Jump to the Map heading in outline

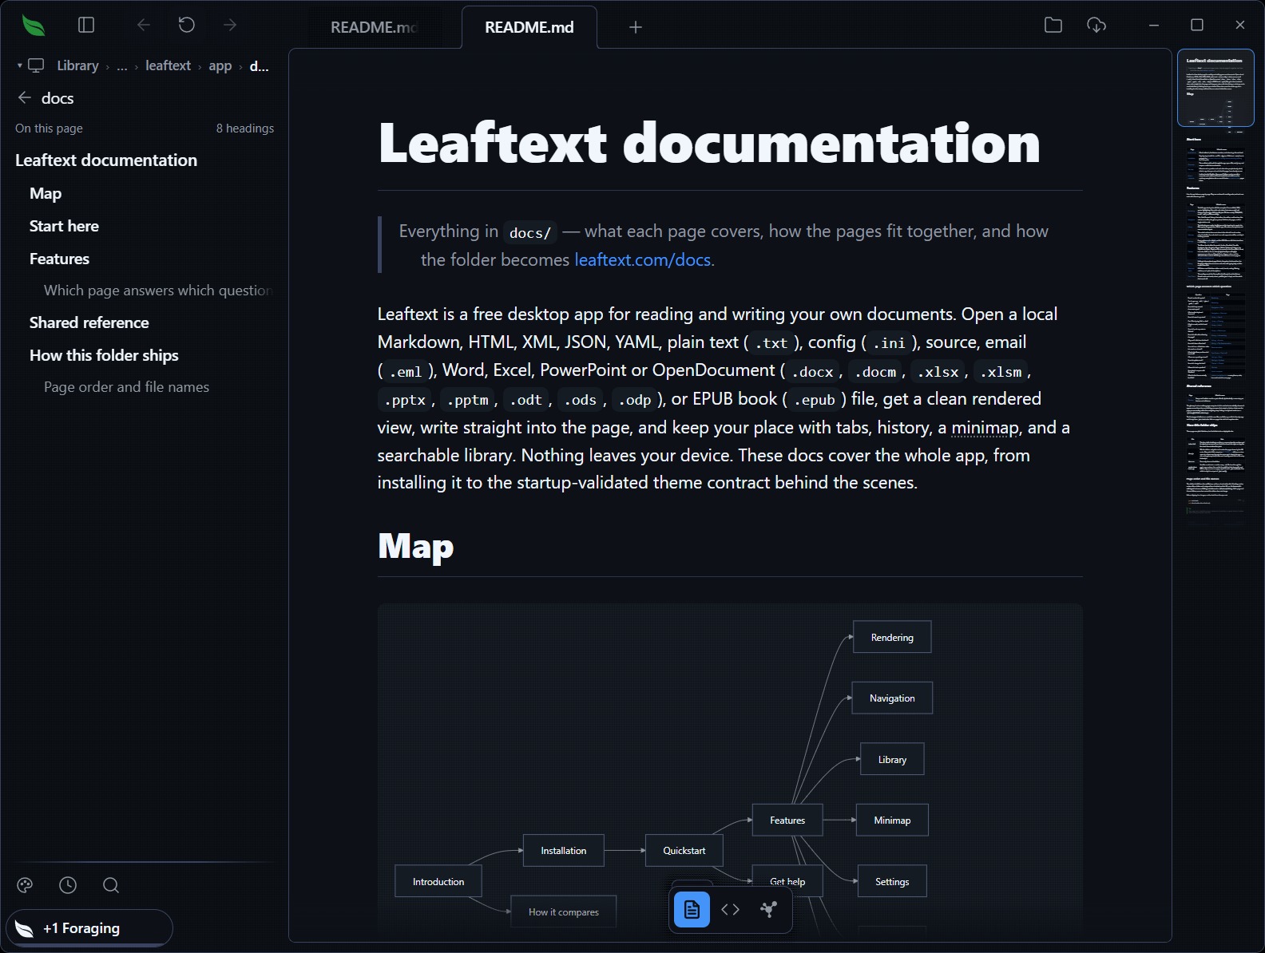point(46,194)
